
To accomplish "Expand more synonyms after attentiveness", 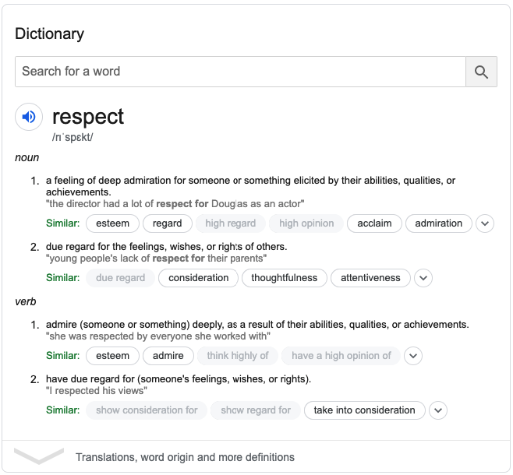I will point(423,278).
